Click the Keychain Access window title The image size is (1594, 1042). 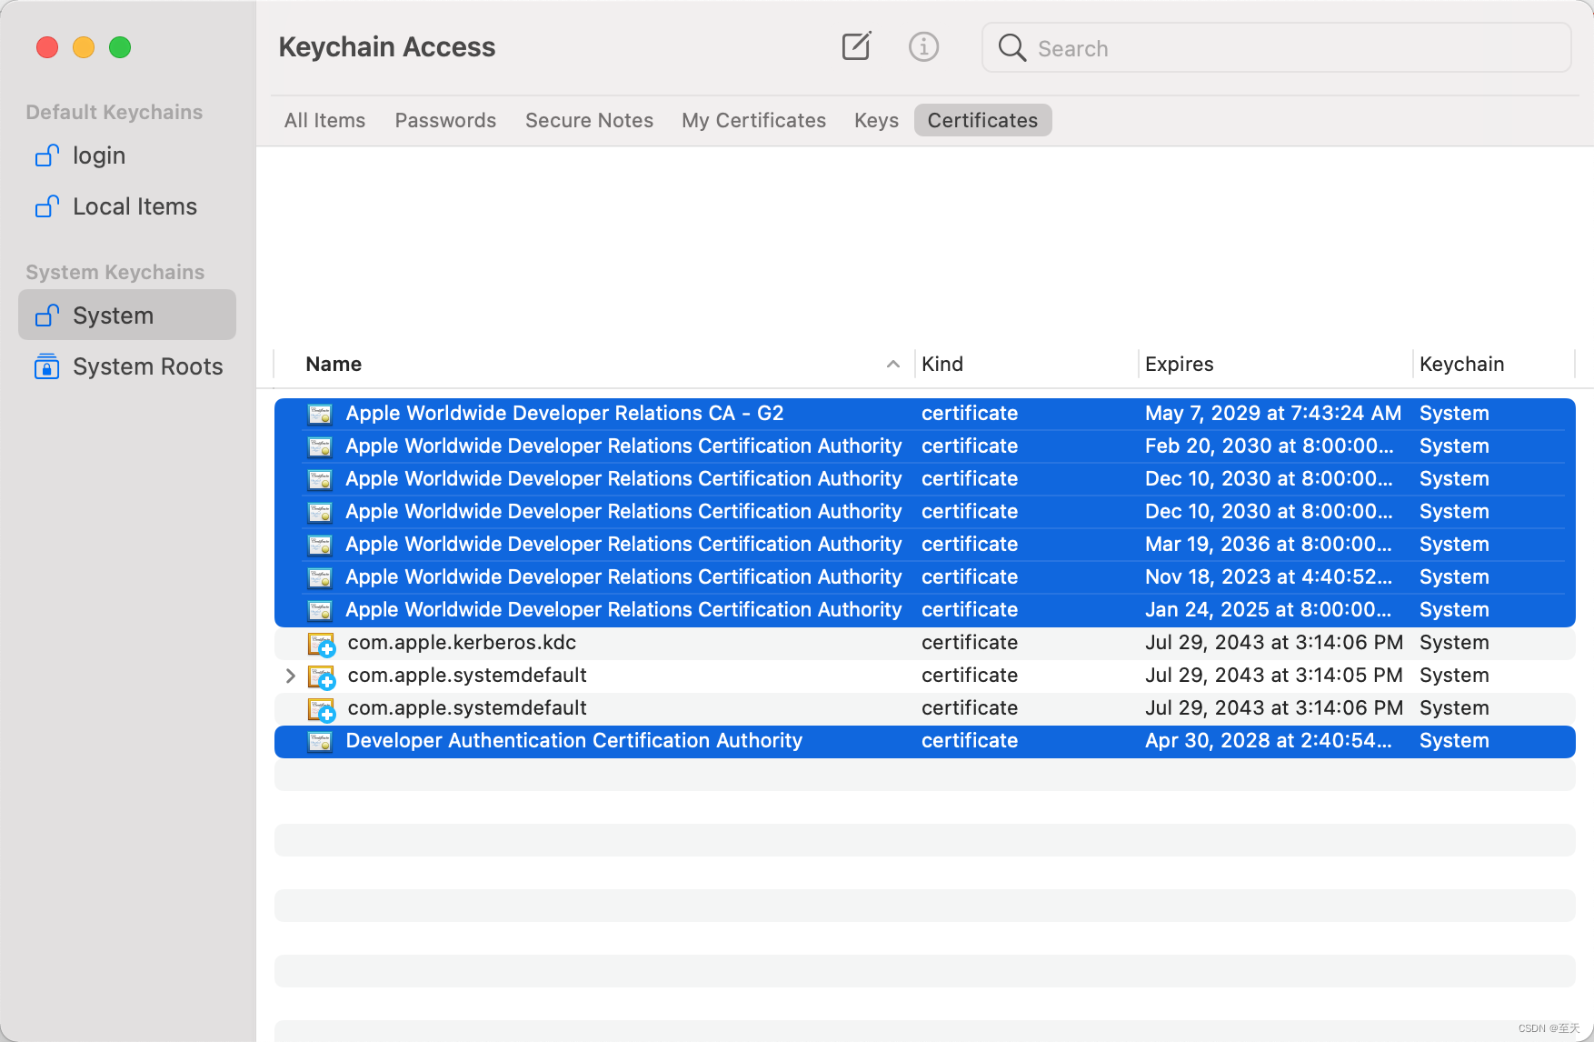[387, 46]
